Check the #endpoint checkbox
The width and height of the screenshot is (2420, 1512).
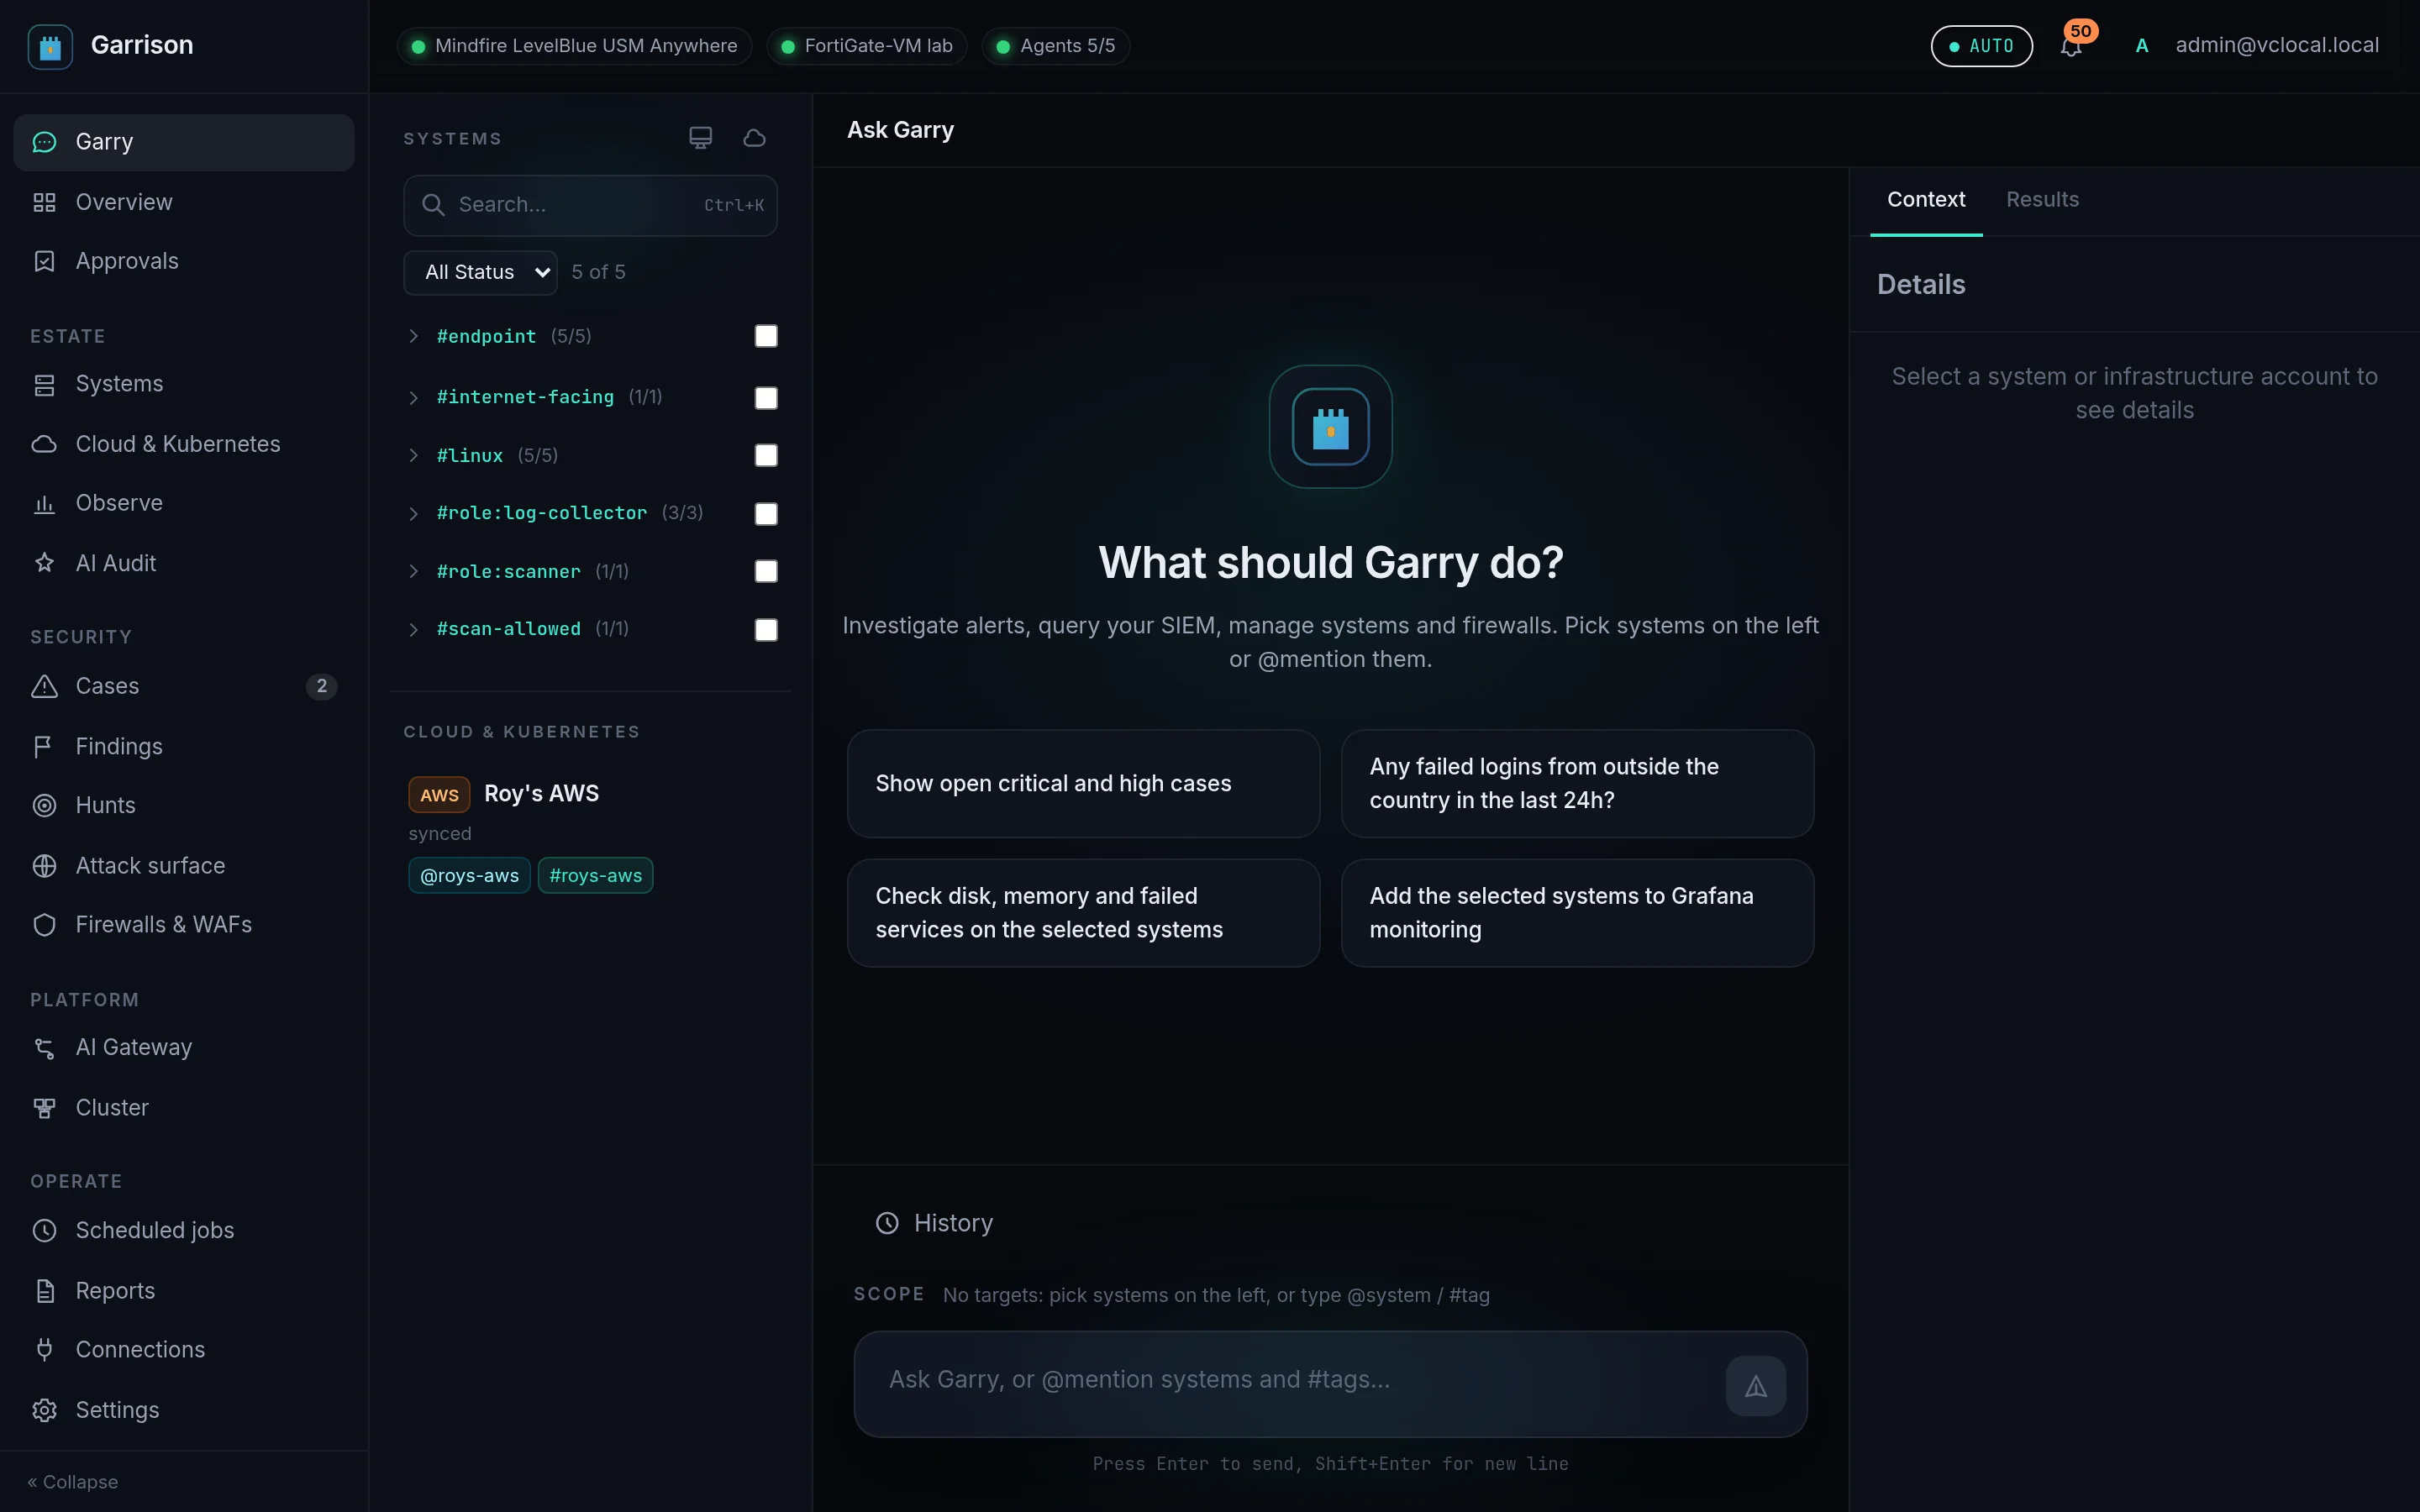coord(766,336)
